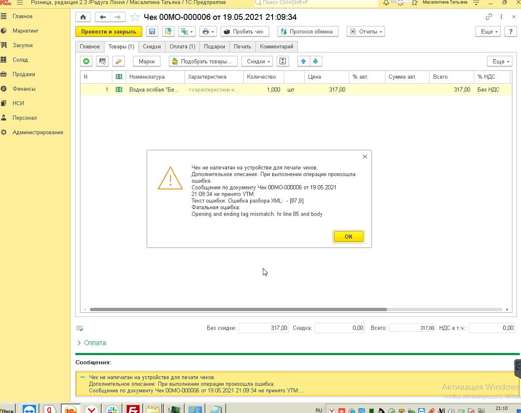This screenshot has height=413, width=521.
Task: Open Продажи section in sidebar
Action: click(x=24, y=74)
